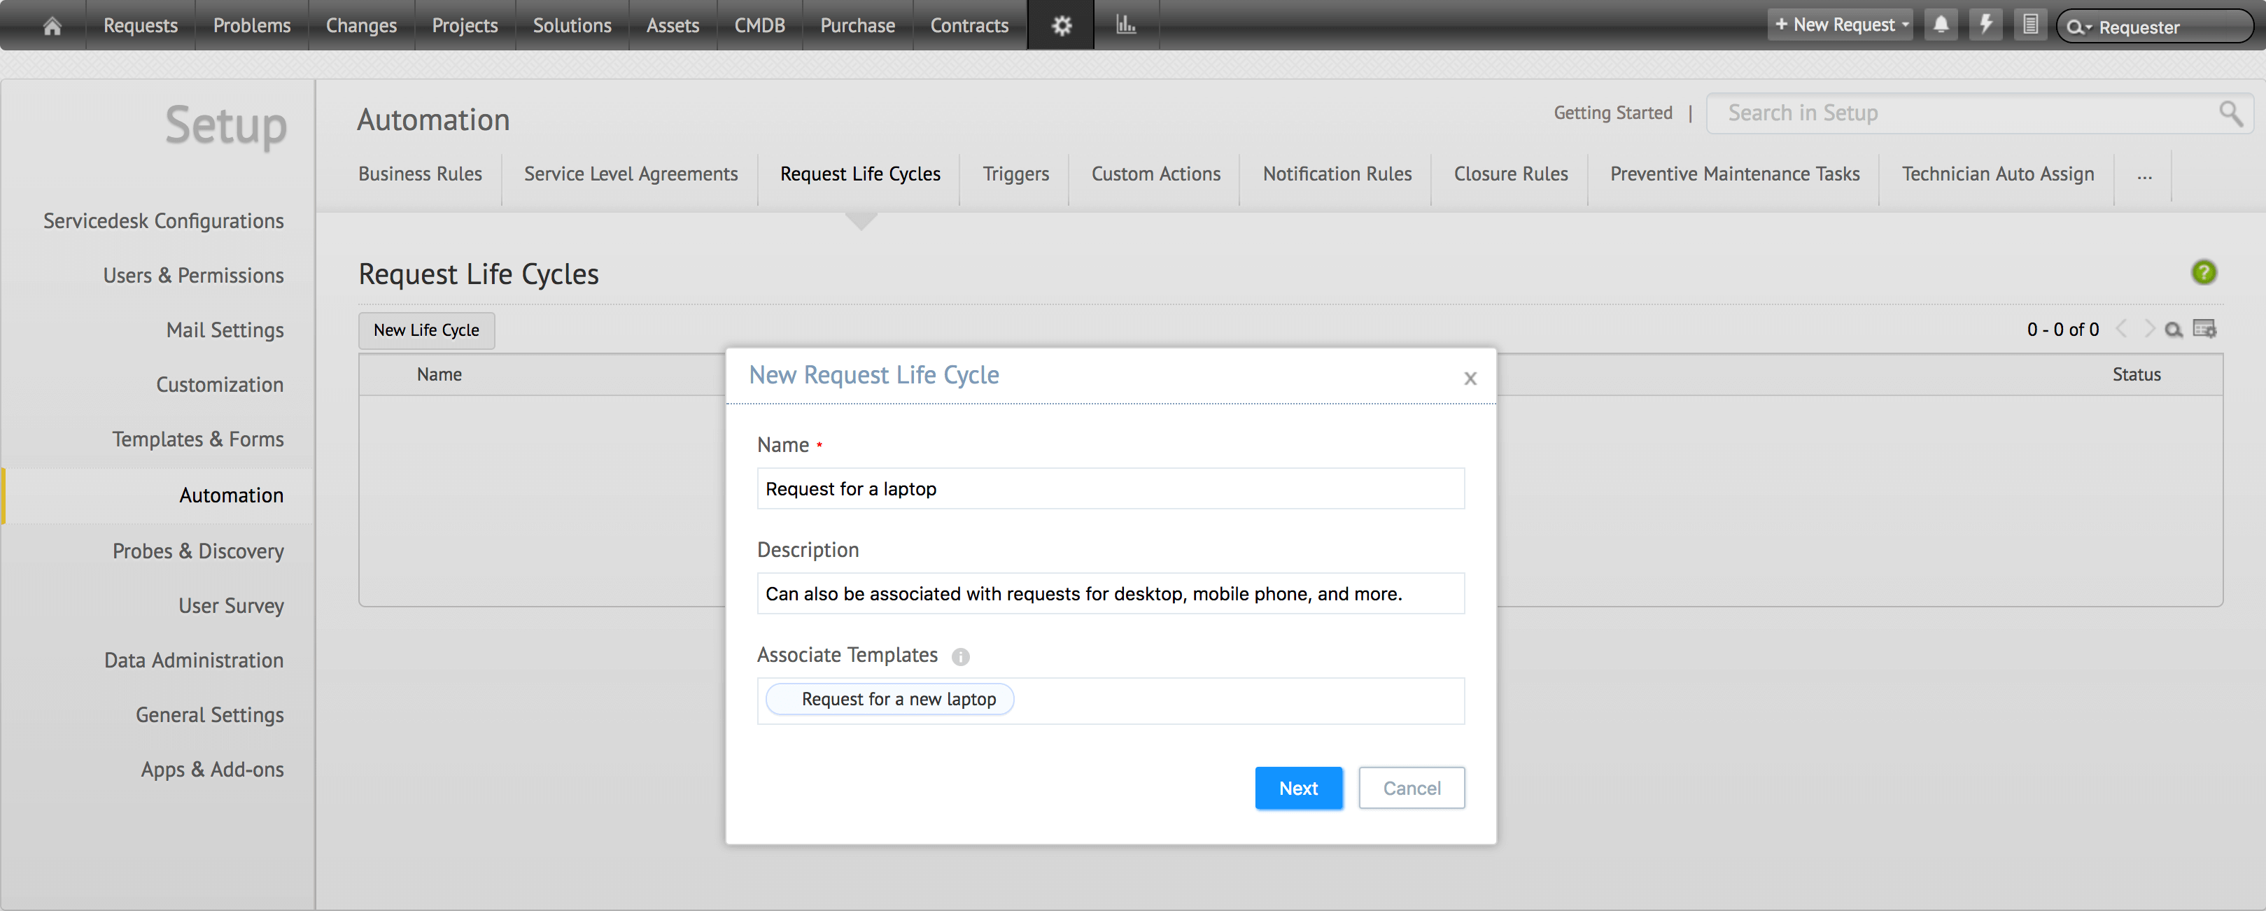Click the Next button

pyautogui.click(x=1298, y=788)
